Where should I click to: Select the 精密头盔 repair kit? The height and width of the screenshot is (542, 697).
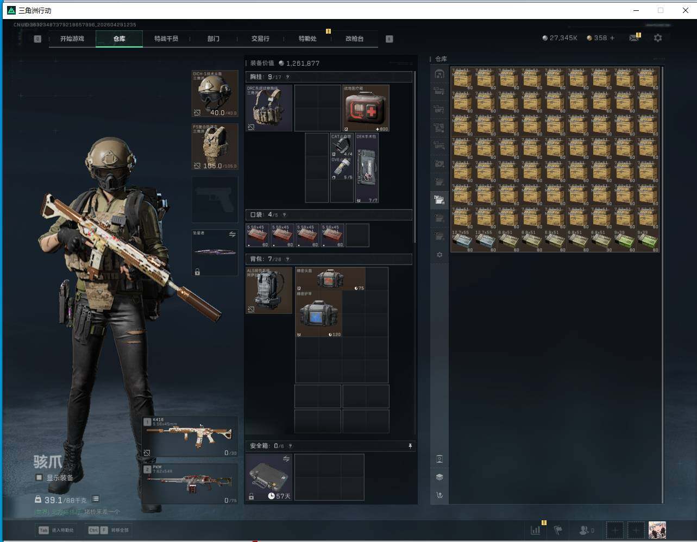tap(330, 279)
